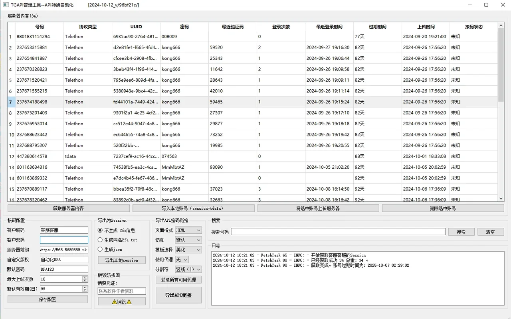Click the 获取所有可用代理 button
This screenshot has width=511, height=319.
(178, 280)
